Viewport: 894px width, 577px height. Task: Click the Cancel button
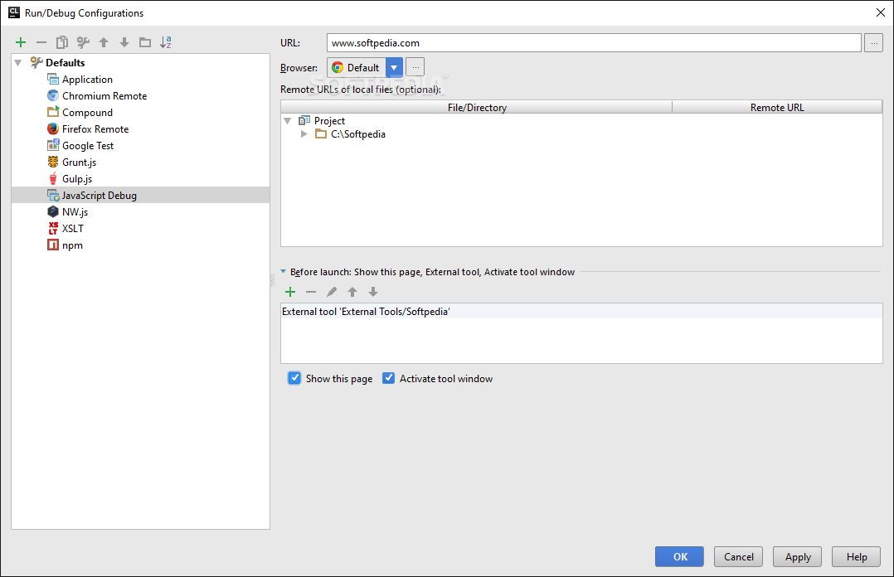pos(738,556)
